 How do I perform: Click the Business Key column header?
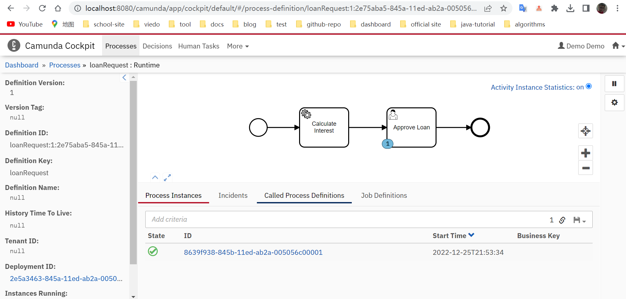538,236
